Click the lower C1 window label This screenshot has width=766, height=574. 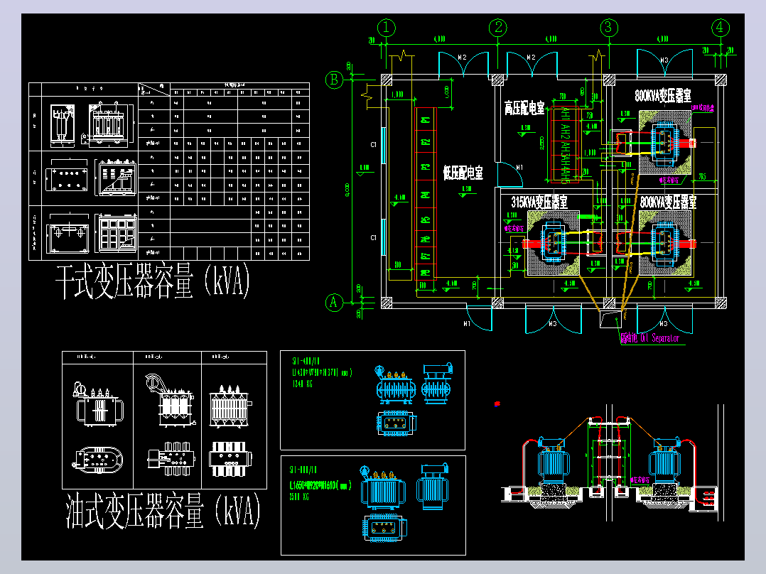(374, 238)
